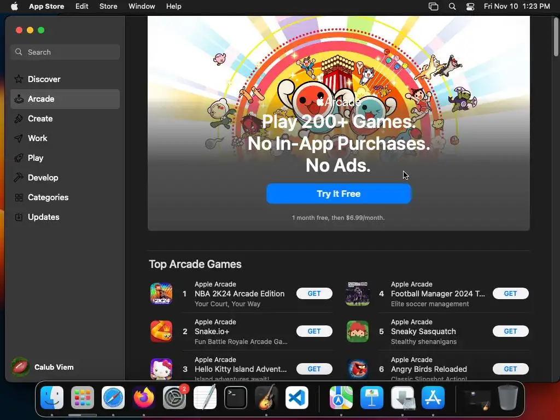This screenshot has height=420, width=560.
Task: Open Keynote from the Dock
Action: click(372, 398)
